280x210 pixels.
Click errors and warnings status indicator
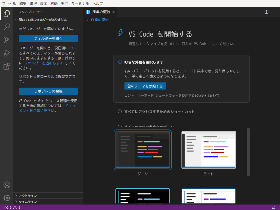pyautogui.click(x=13, y=208)
